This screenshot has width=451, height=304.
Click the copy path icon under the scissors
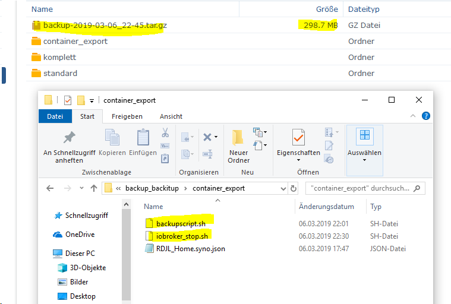click(165, 145)
